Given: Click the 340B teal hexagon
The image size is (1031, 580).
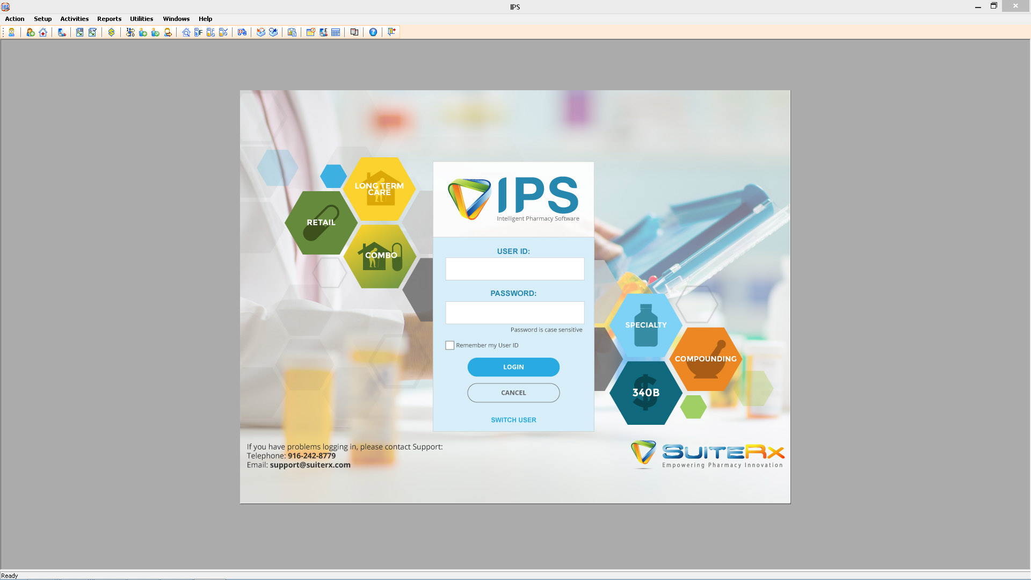Looking at the screenshot, I should coord(646,393).
